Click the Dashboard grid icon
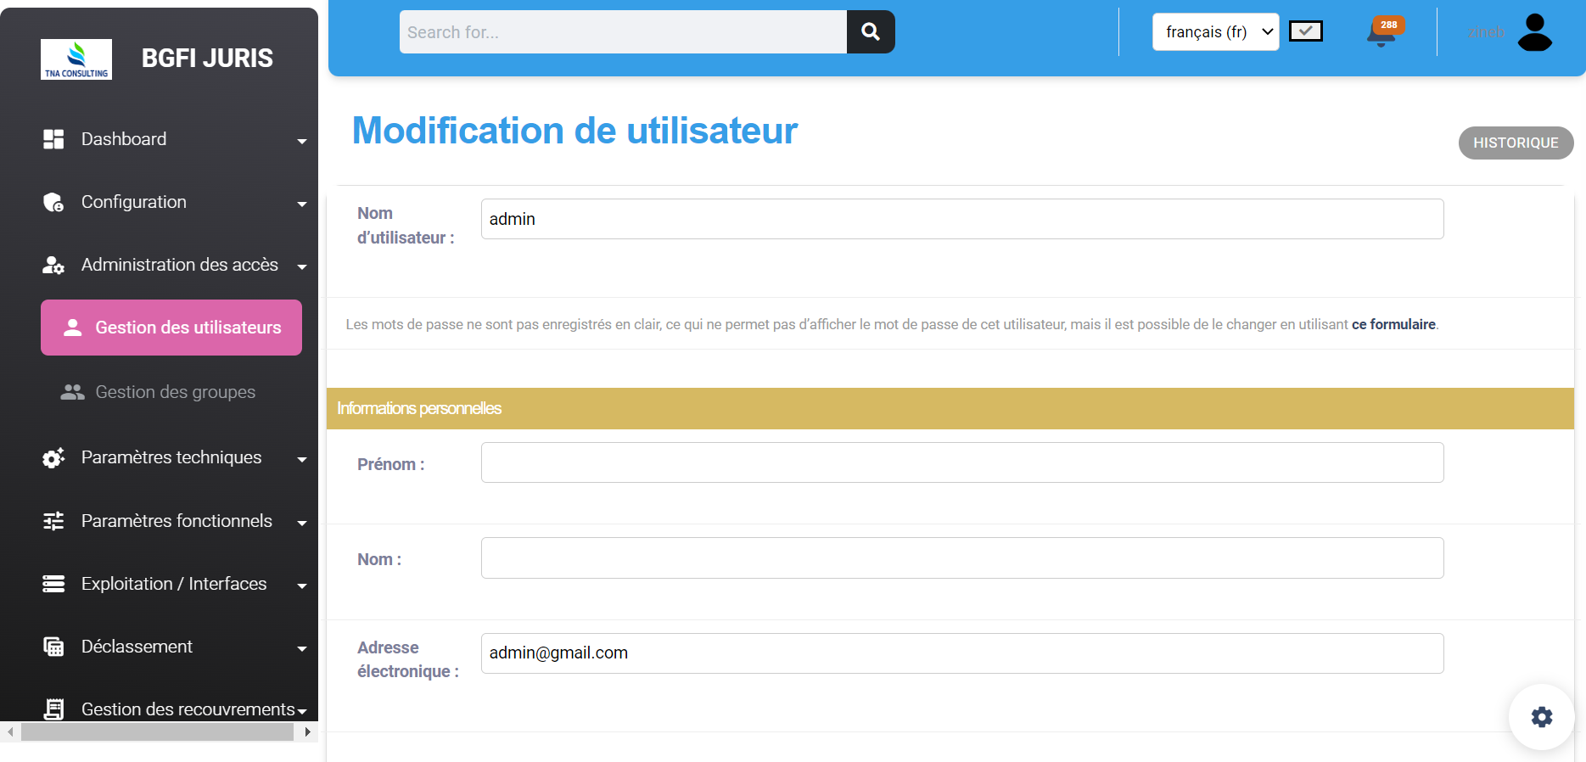Viewport: 1586px width, 762px height. click(x=53, y=139)
